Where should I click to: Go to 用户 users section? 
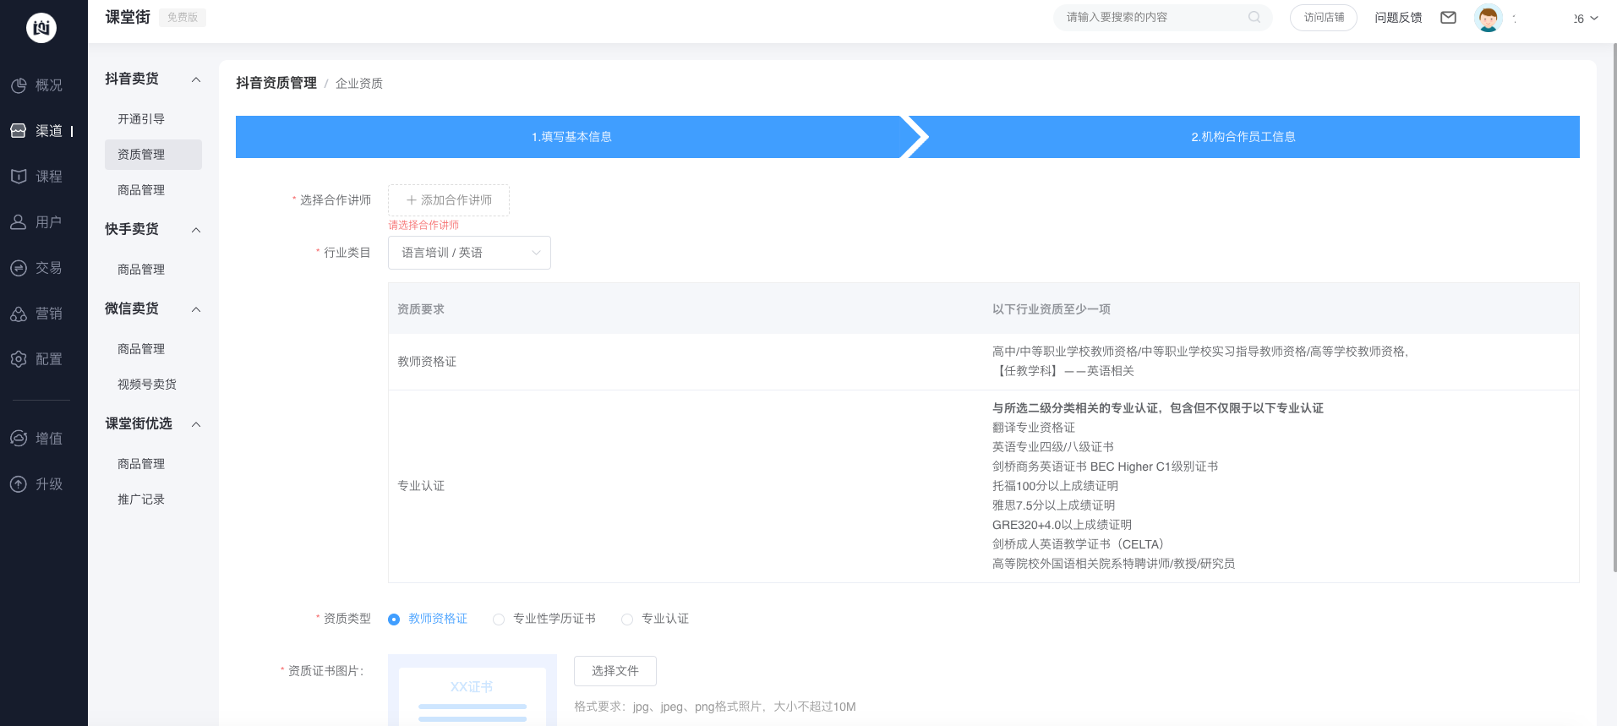point(36,222)
